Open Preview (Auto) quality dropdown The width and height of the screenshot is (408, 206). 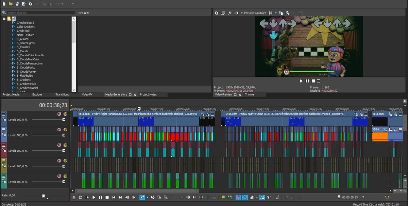tap(255, 13)
